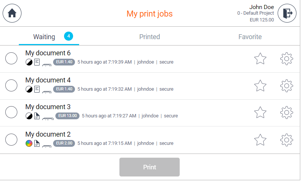The image size is (301, 181).
Task: Mark My document 6 as favorite
Action: tap(260, 59)
